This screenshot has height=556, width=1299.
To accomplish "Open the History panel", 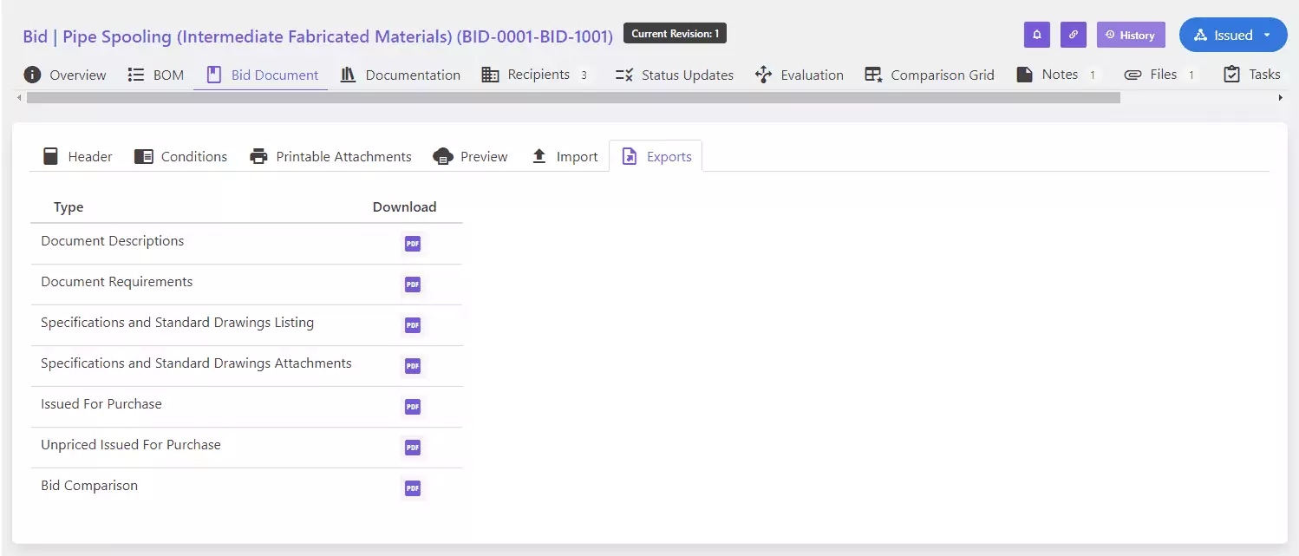I will [1131, 35].
